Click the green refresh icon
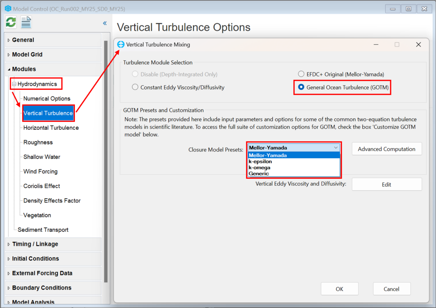The height and width of the screenshot is (308, 436). [11, 22]
